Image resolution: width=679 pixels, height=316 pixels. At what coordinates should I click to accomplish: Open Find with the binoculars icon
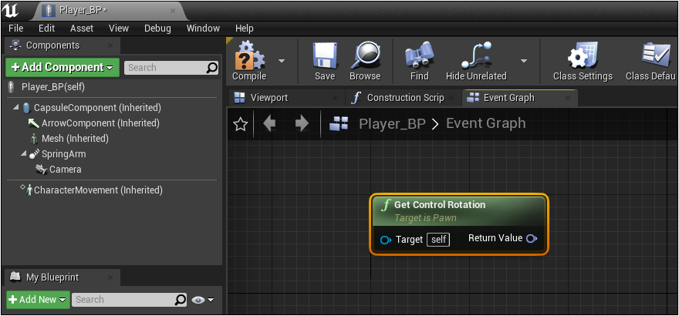click(x=419, y=62)
